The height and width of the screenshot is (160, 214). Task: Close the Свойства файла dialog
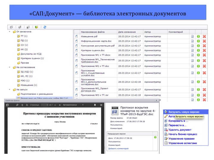156,100
